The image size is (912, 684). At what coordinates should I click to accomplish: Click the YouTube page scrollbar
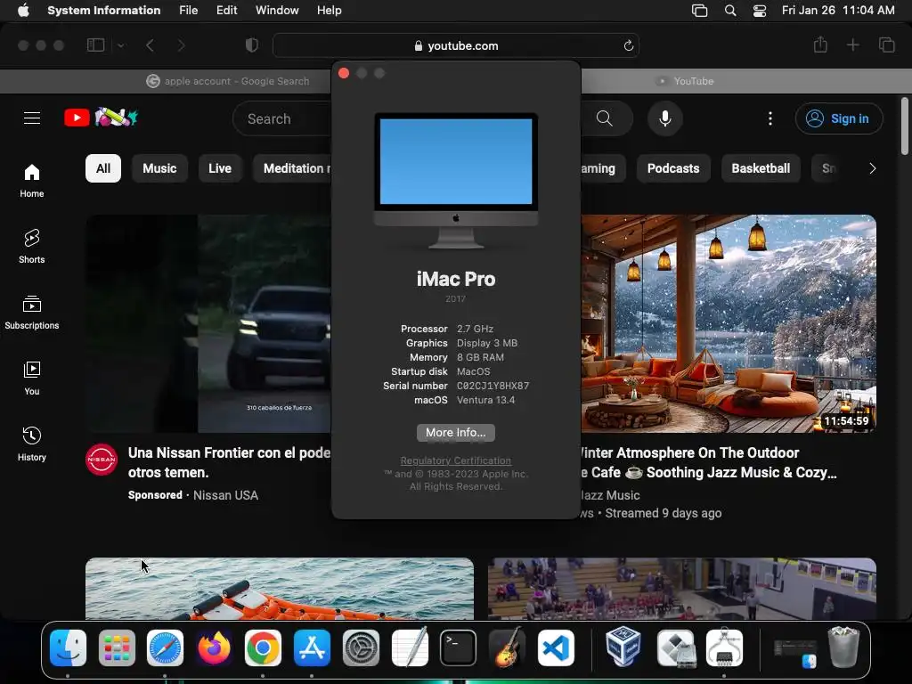(x=905, y=126)
